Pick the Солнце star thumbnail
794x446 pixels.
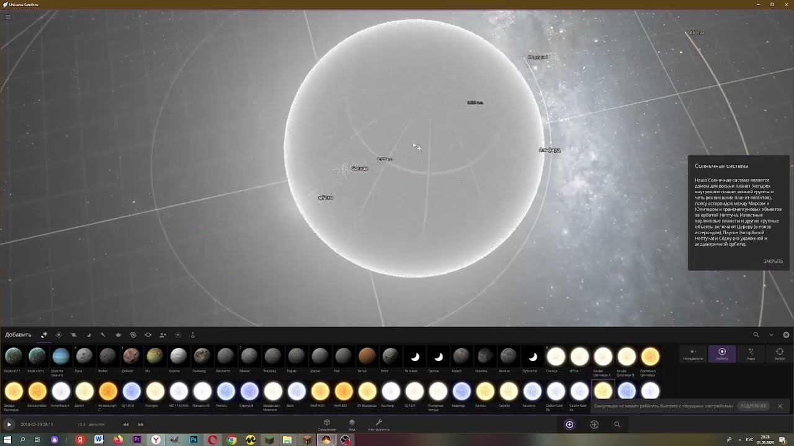click(x=556, y=356)
